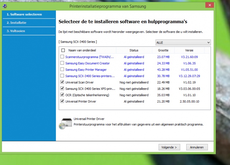Click the printer and CD icon

pyautogui.click(x=65, y=124)
